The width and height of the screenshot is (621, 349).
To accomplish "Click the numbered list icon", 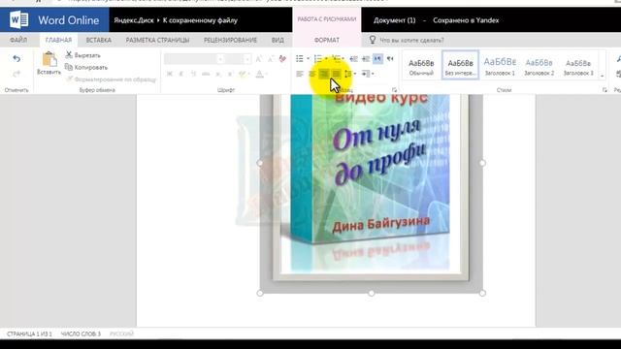I will [x=317, y=58].
